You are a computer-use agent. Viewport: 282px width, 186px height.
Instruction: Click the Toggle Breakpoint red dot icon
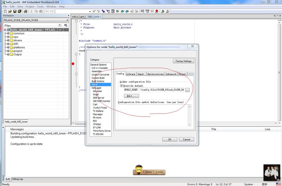click(x=157, y=11)
